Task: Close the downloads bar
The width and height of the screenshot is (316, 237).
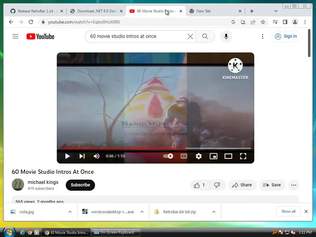Action: click(x=306, y=211)
